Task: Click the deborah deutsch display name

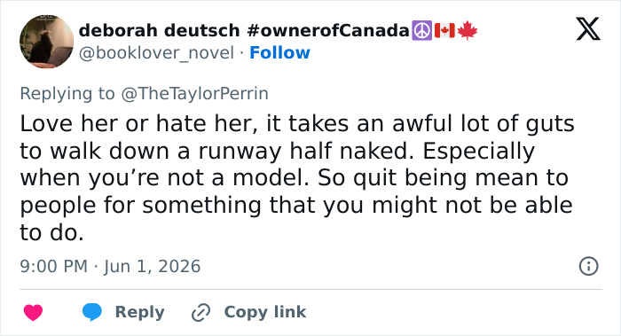Action: click(x=159, y=30)
